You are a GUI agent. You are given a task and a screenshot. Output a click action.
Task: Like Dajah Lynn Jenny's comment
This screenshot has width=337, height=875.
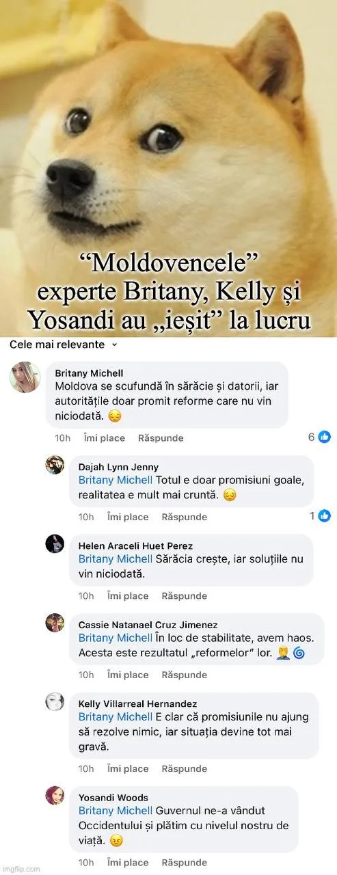[128, 517]
